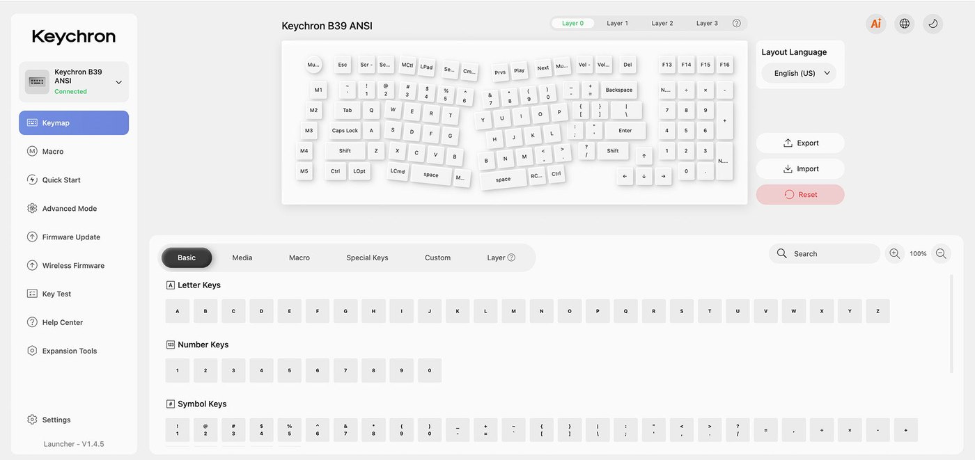Toggle dark mode with moon icon

933,24
